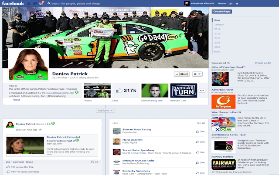Open the GoDaddy car cover photo
This screenshot has height=175, width=279.
pos(105,37)
